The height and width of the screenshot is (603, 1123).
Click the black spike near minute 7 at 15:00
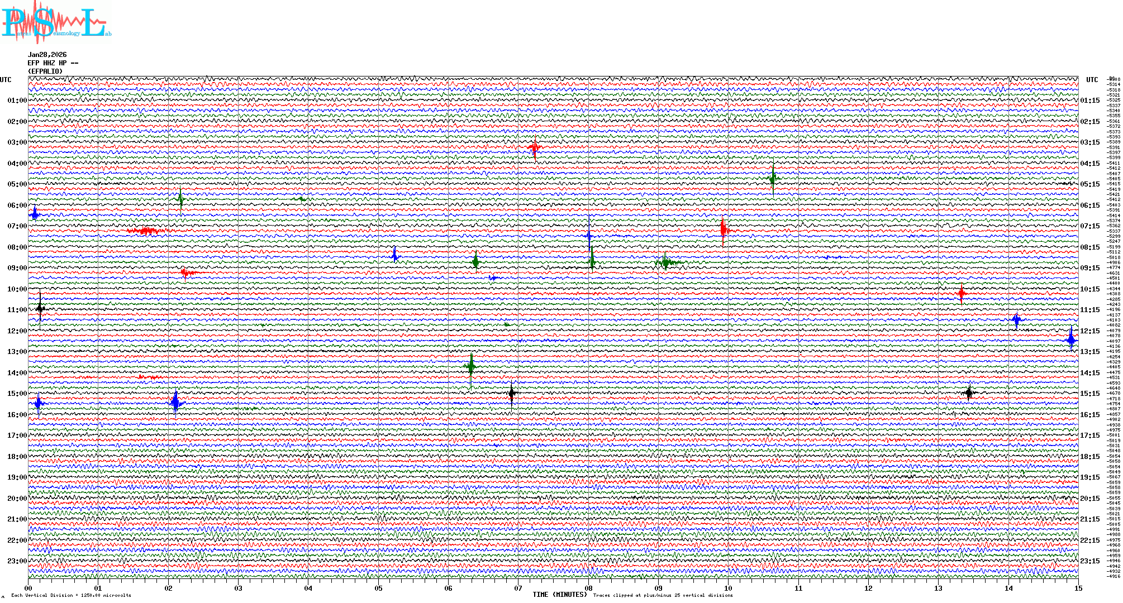(x=511, y=394)
